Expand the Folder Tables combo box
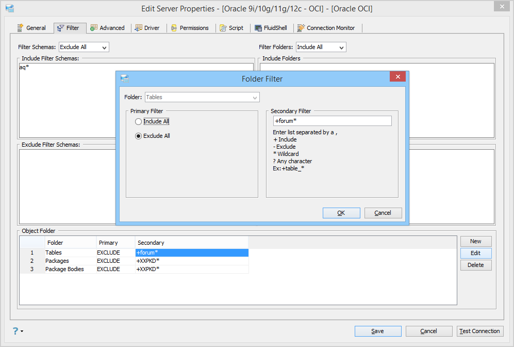Image resolution: width=514 pixels, height=347 pixels. point(202,97)
